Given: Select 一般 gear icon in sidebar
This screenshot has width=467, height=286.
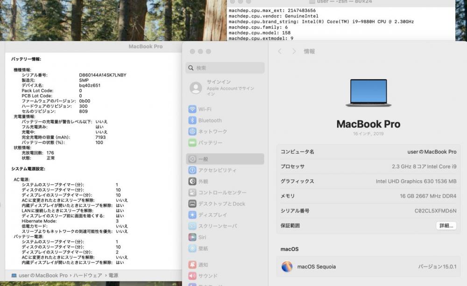Looking at the screenshot, I should coord(192,159).
